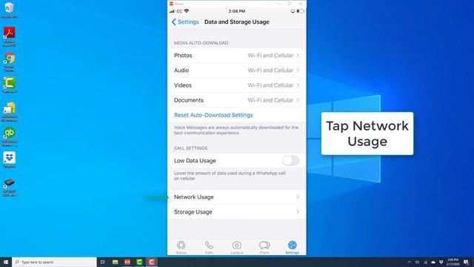The image size is (474, 267).
Task: Click the 'Data and Storage Usage' title
Action: tap(237, 22)
